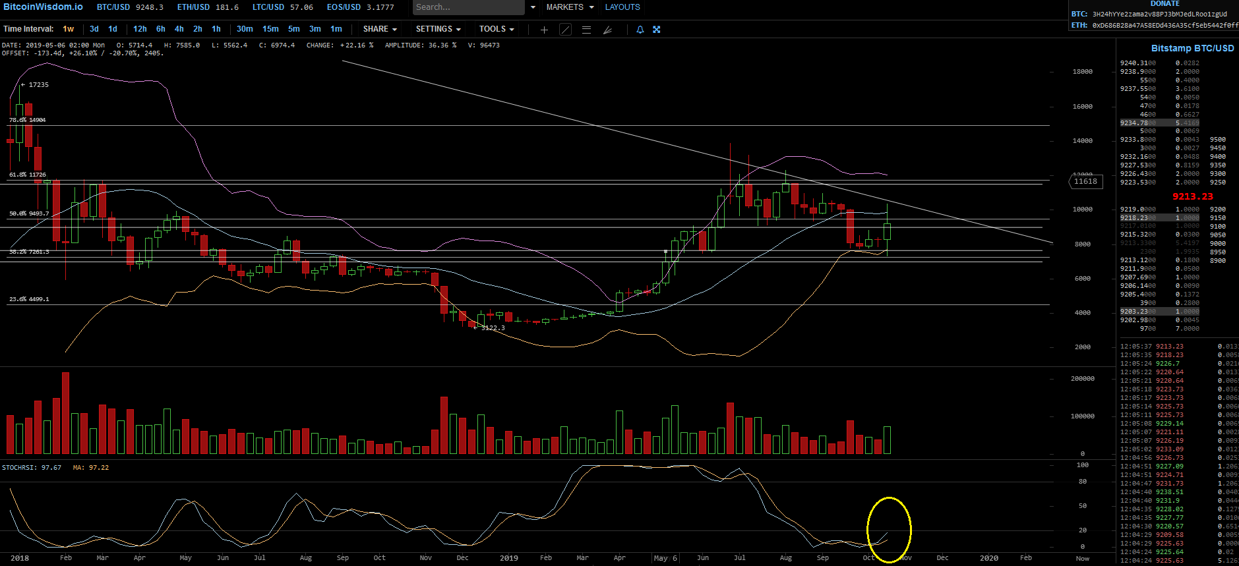Select the horizontal lines drawing tool
The height and width of the screenshot is (566, 1239).
[x=586, y=30]
